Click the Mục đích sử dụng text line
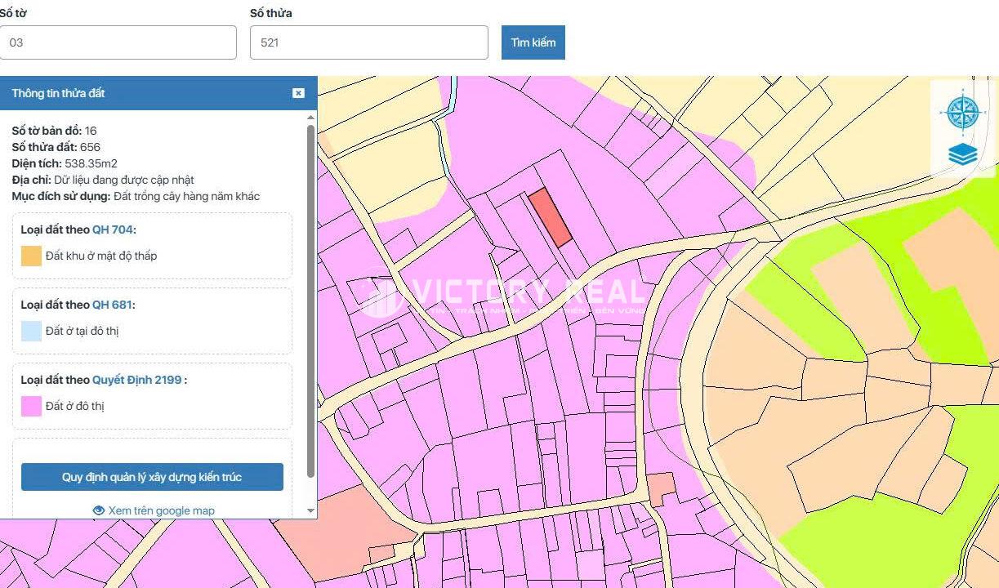Viewport: 999px width, 588px height. [x=136, y=196]
